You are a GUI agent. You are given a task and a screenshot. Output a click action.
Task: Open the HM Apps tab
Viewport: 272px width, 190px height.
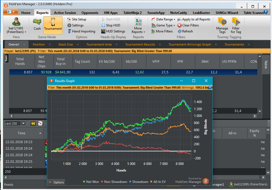(111, 13)
